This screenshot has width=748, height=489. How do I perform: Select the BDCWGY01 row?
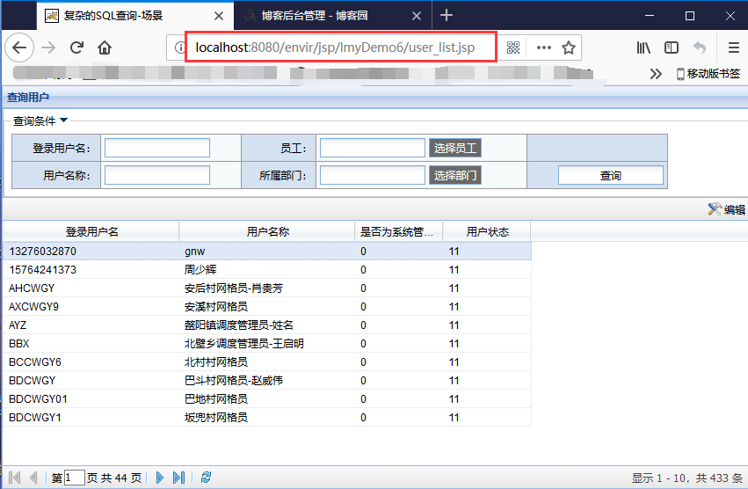(x=267, y=399)
